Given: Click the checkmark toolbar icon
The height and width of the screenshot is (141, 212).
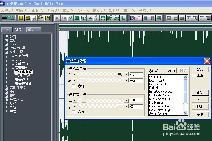Looking at the screenshot, I should (x=139, y=18).
